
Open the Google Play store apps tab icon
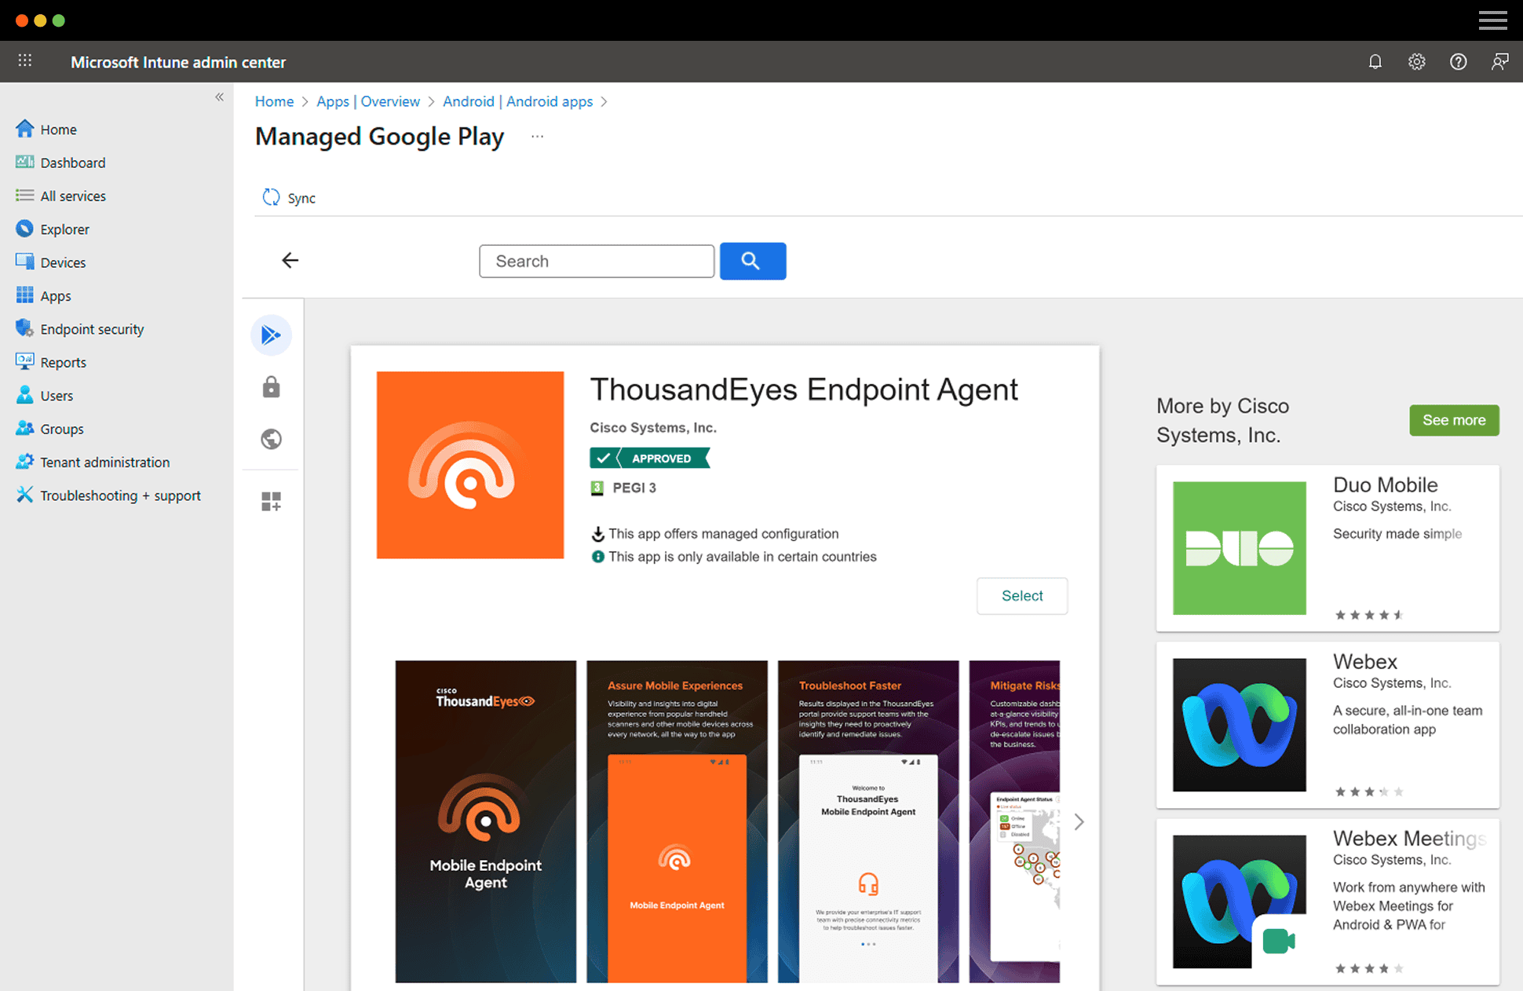271,335
